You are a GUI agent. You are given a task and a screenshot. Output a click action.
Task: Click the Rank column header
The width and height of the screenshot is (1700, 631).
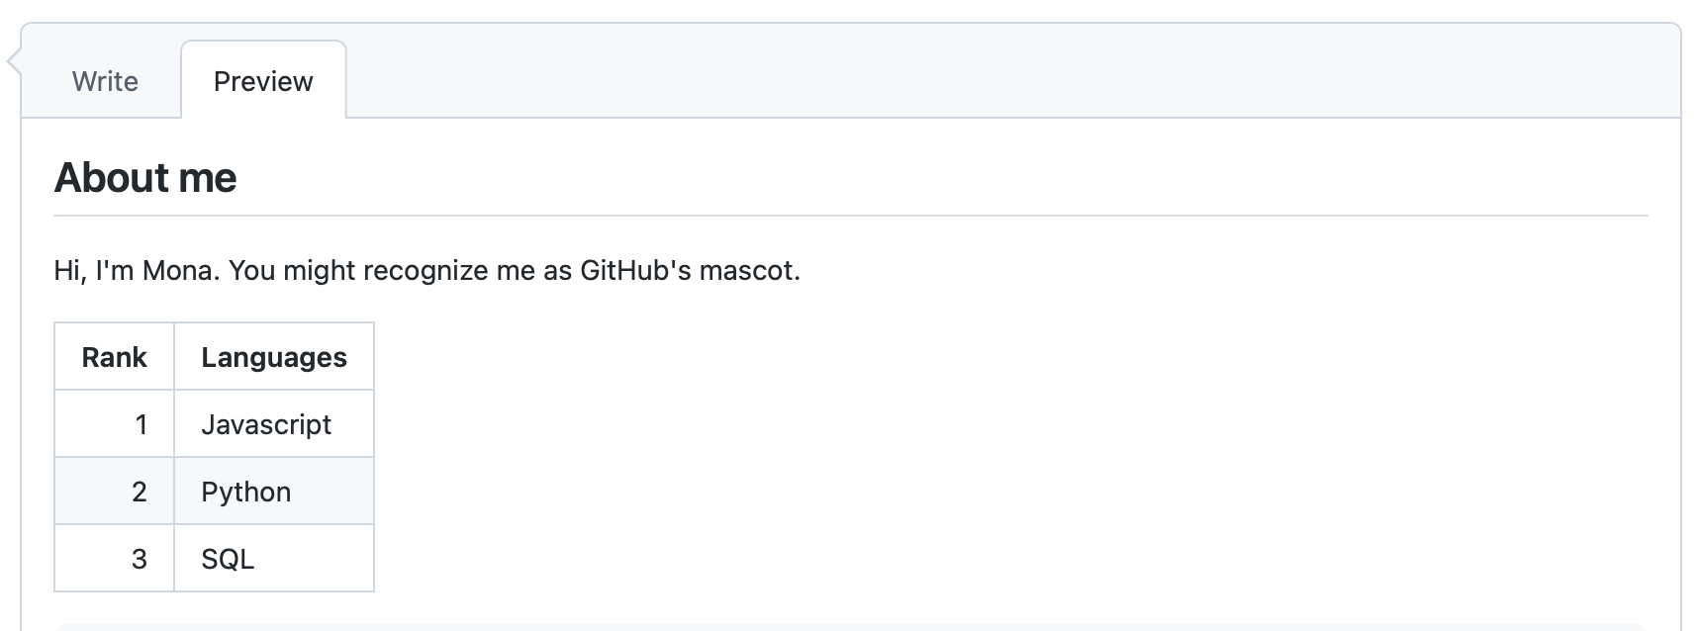coord(113,357)
